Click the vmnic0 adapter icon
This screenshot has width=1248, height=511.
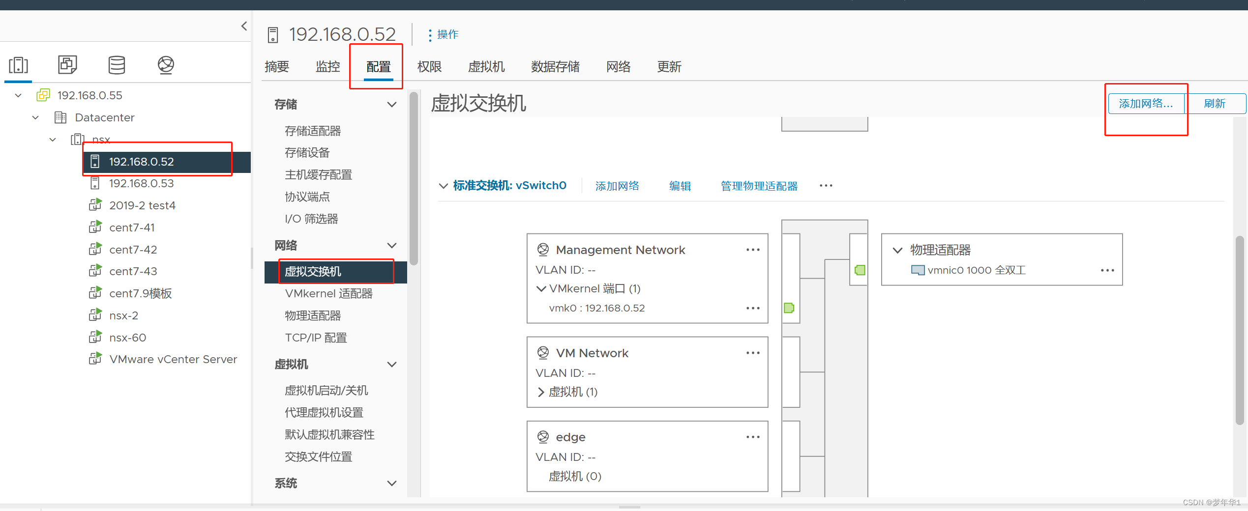point(918,270)
